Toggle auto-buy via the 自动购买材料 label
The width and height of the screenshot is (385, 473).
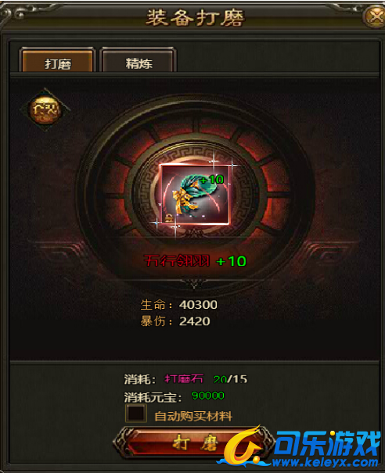coord(193,417)
